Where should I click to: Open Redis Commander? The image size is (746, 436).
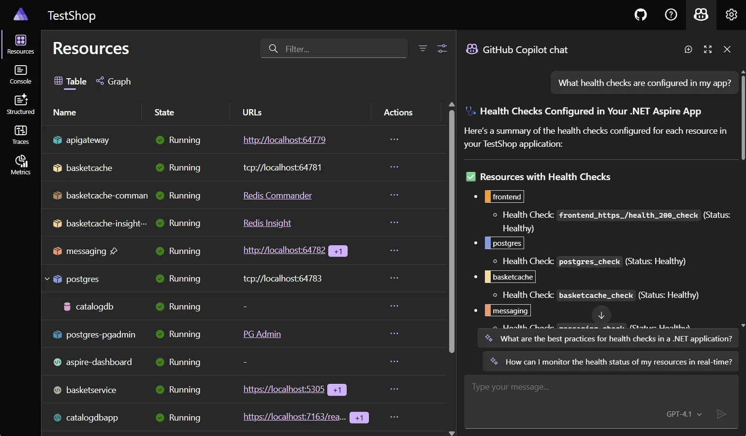click(277, 195)
